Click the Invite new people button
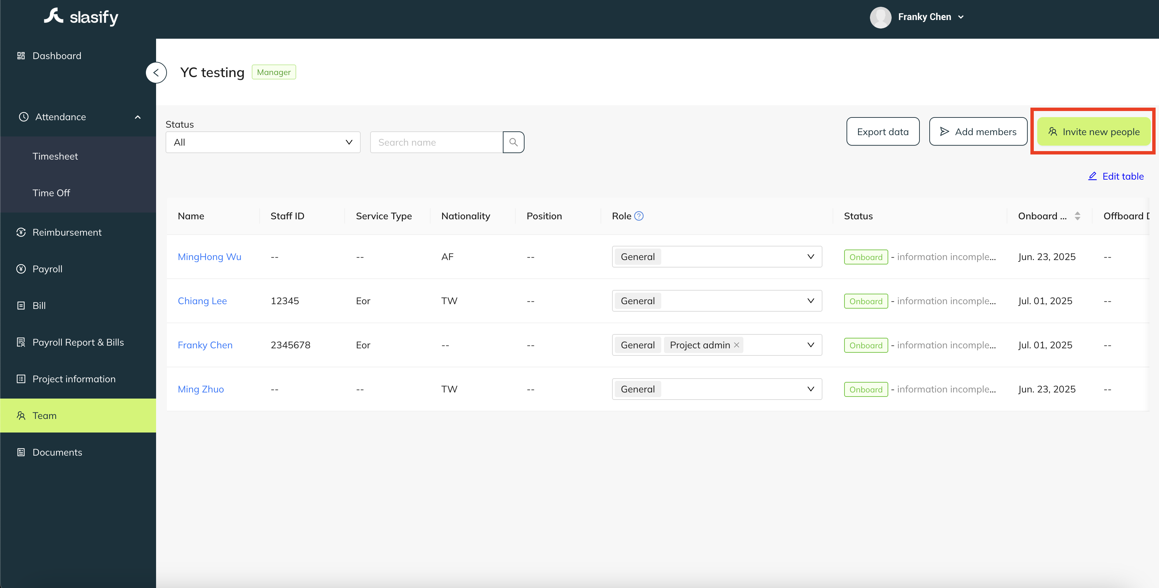The height and width of the screenshot is (588, 1159). tap(1094, 131)
